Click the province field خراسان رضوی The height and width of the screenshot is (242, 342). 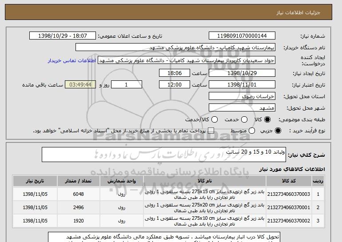point(242,96)
